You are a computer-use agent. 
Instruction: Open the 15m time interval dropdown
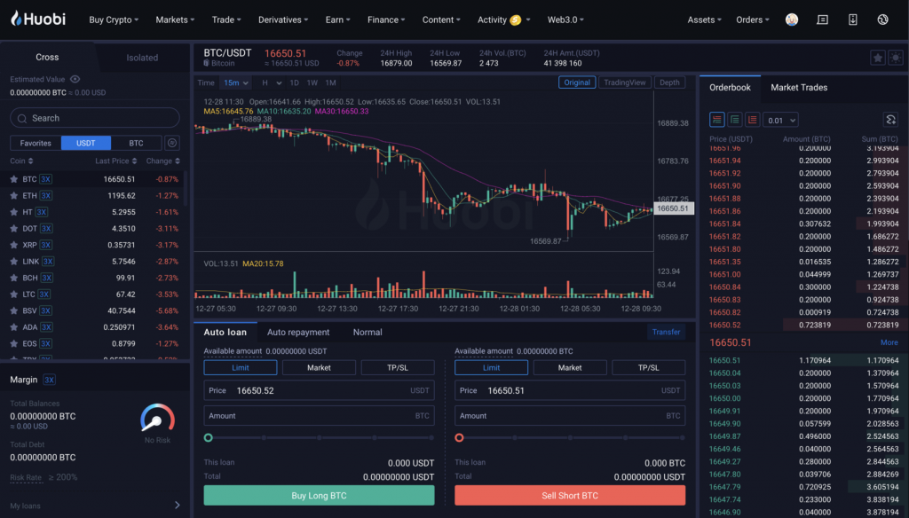(235, 82)
